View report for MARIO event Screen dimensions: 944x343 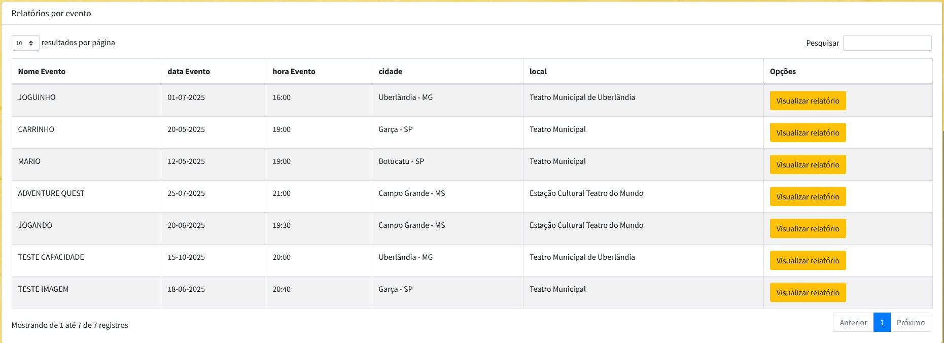tap(808, 164)
